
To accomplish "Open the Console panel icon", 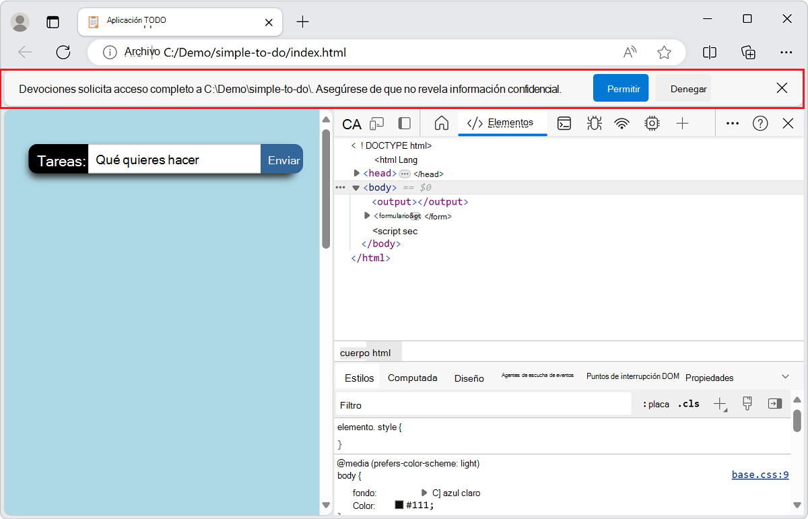I will point(564,123).
